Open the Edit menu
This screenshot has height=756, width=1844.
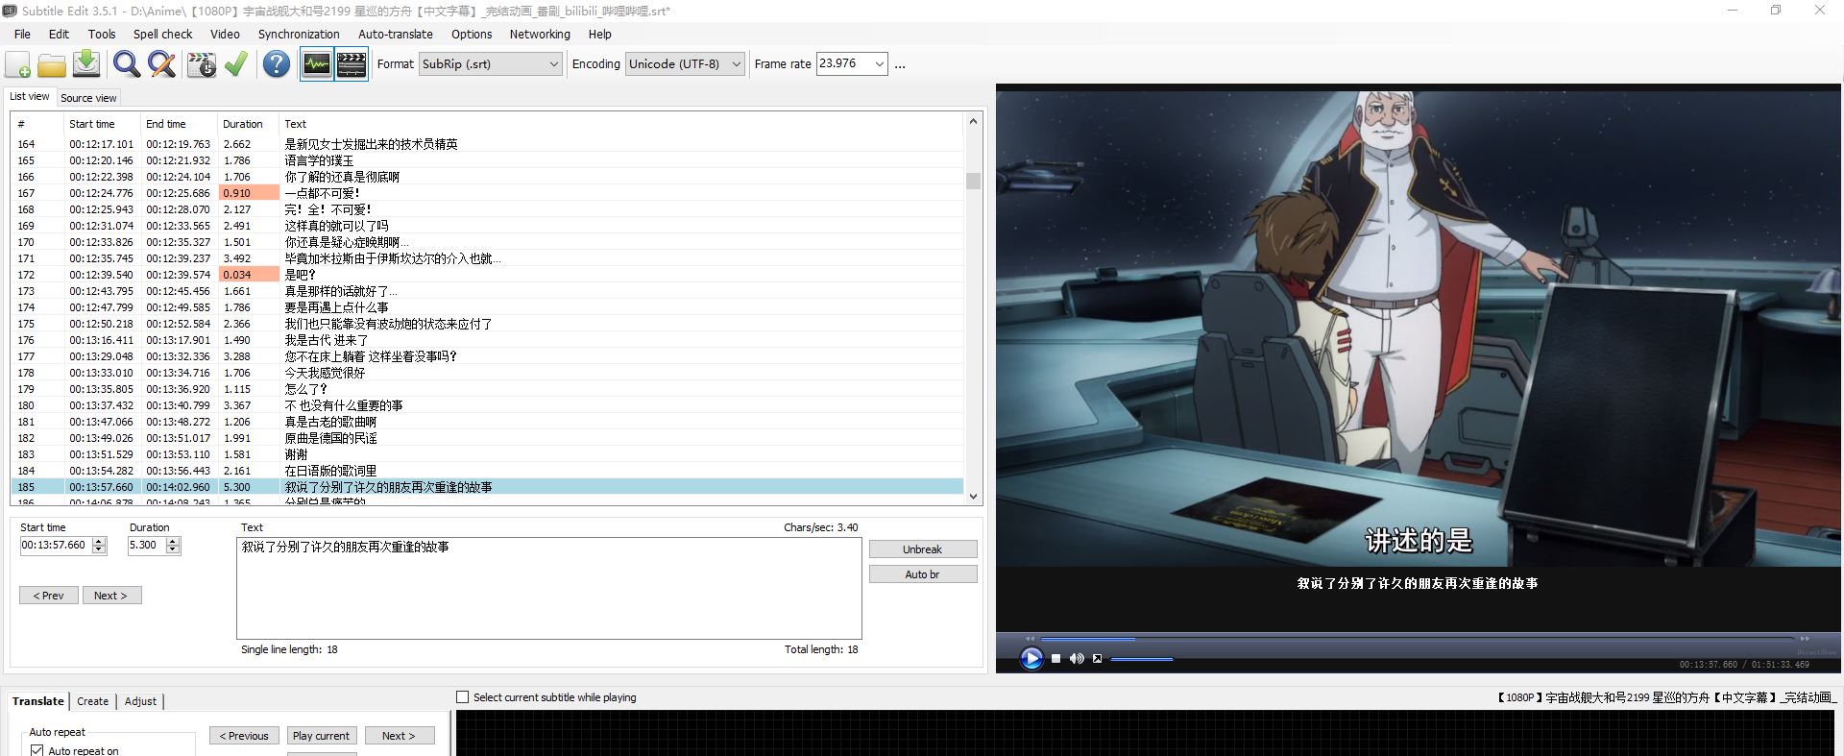tap(59, 34)
